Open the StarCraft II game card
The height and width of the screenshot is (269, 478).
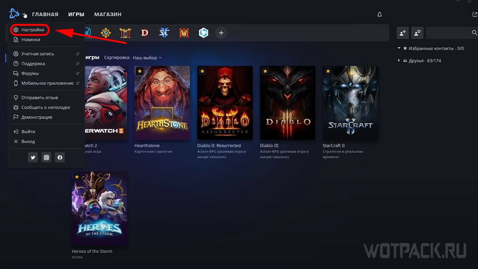(350, 103)
